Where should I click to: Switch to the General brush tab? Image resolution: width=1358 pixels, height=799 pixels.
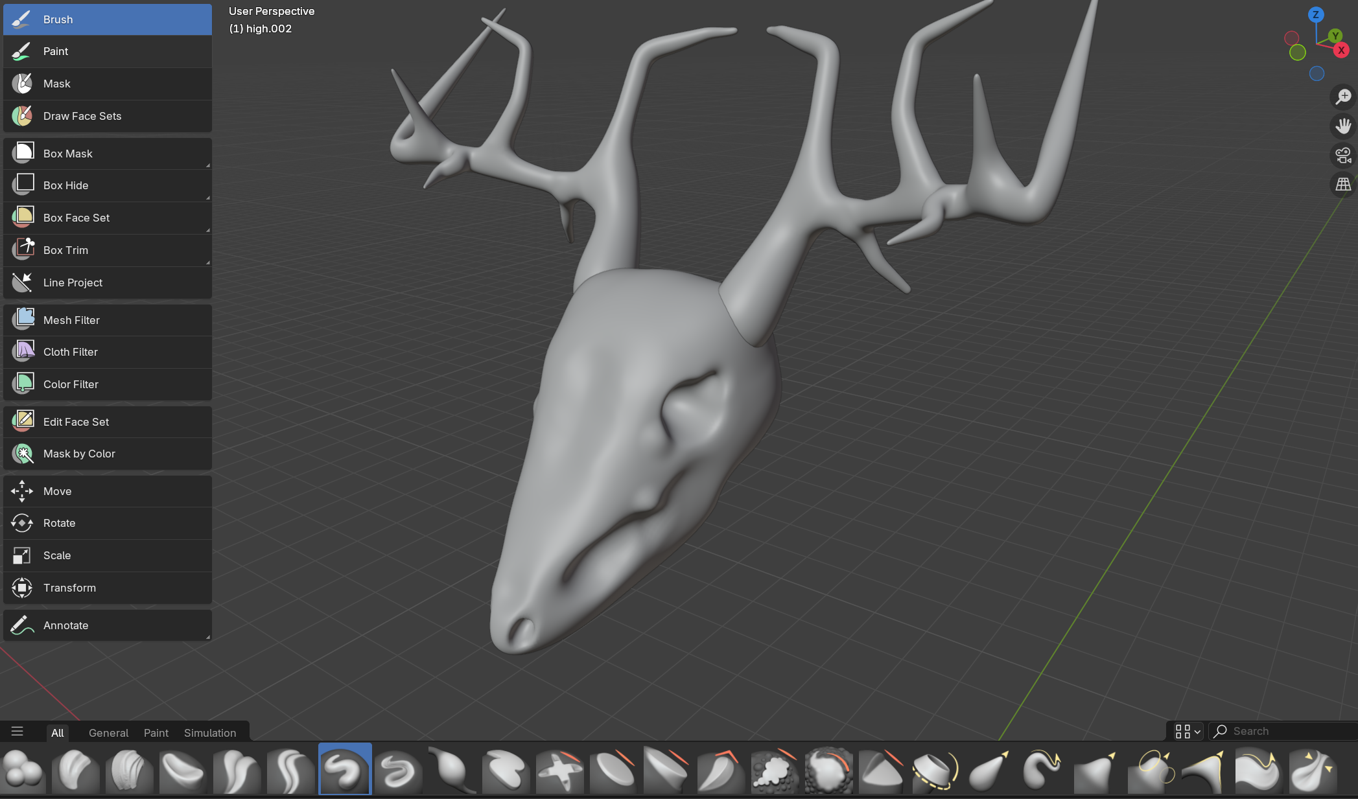[x=108, y=733]
